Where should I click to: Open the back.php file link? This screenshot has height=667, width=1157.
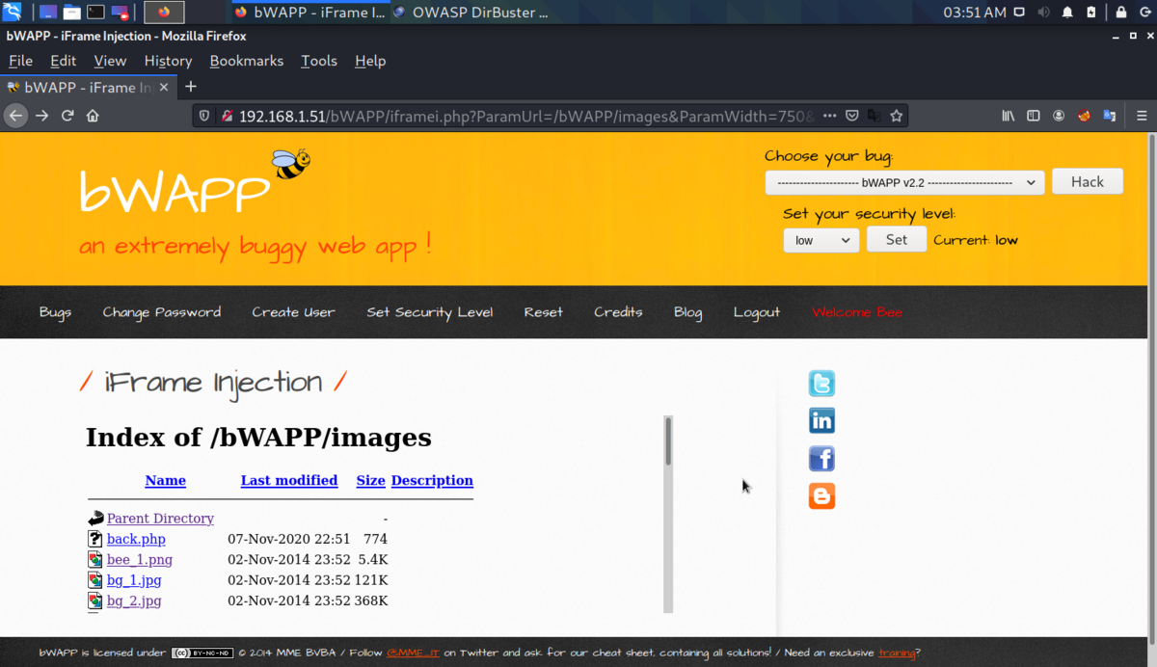[136, 539]
